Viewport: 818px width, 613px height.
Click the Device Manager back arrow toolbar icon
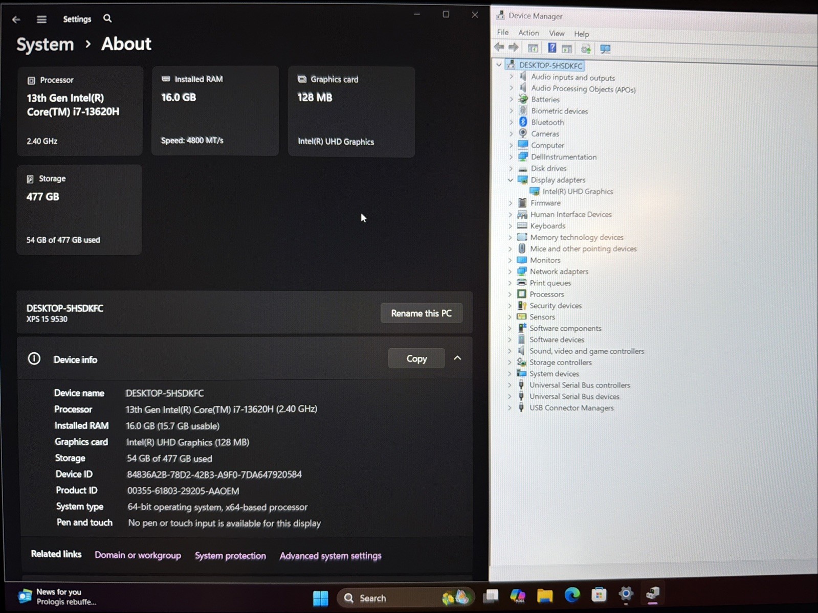click(499, 48)
